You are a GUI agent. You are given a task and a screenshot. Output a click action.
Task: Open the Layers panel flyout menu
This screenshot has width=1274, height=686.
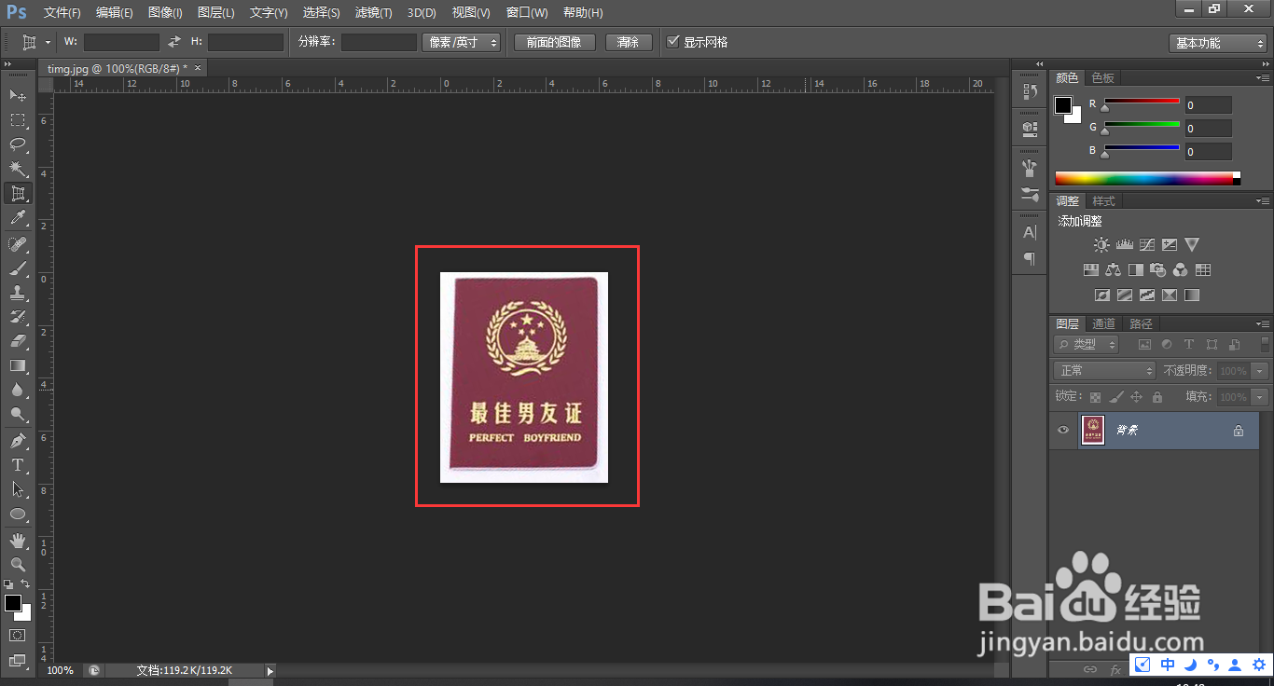tap(1264, 324)
